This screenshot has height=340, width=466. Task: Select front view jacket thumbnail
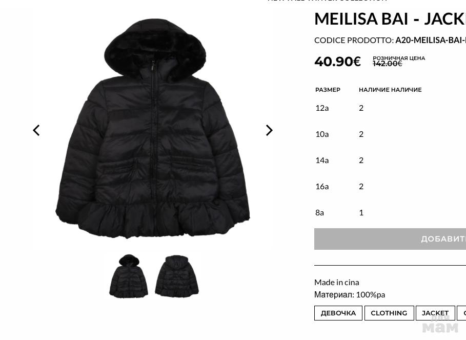point(129,276)
